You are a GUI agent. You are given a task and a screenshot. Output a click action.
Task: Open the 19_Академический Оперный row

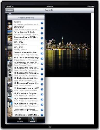pos(26,100)
